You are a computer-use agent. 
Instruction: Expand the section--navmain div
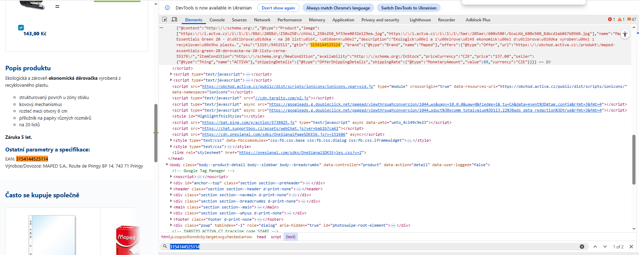pos(171,195)
